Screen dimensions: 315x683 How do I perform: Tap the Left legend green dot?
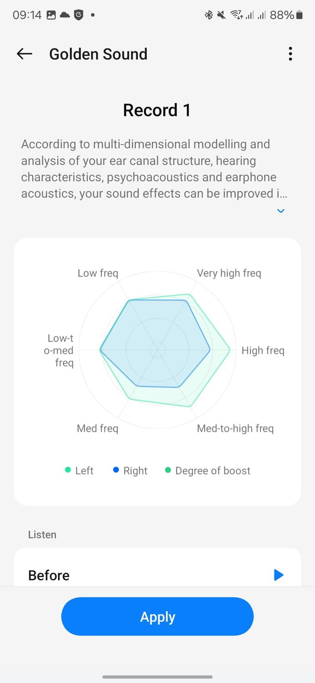coord(68,470)
